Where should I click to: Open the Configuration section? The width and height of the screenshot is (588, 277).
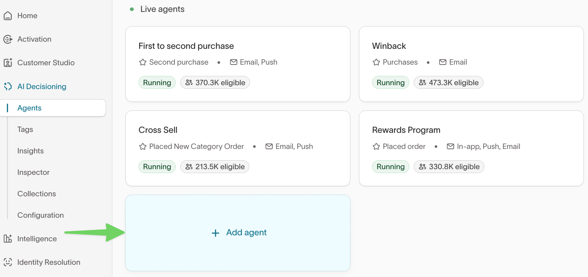click(x=41, y=215)
